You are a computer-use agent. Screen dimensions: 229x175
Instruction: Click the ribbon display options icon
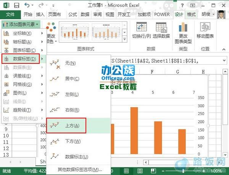click(x=193, y=6)
